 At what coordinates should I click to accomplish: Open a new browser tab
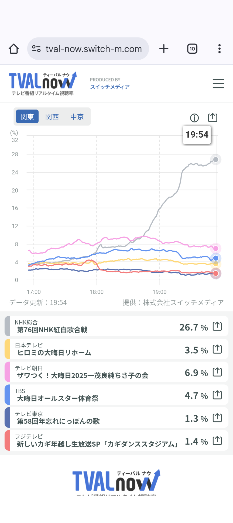point(164,49)
